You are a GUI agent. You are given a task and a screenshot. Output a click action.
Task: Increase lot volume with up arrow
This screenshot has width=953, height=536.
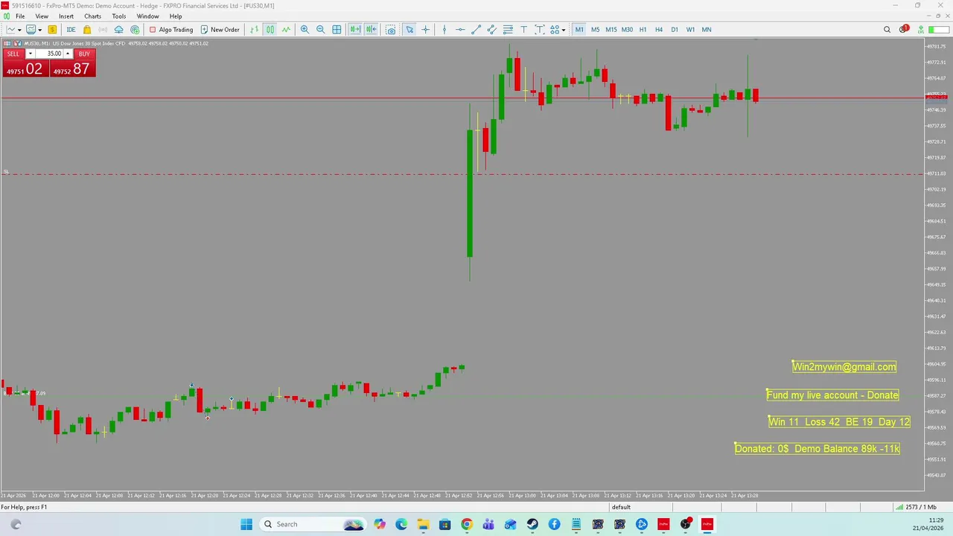point(68,54)
